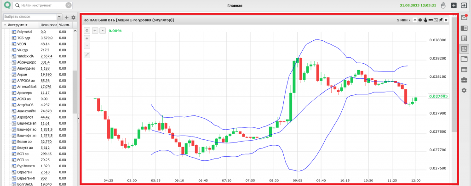
Task: Click the plus icon in the top bar
Action: [x=454, y=5]
